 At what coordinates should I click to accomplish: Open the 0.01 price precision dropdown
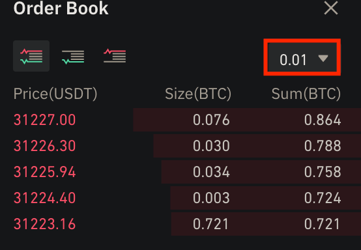click(x=302, y=57)
